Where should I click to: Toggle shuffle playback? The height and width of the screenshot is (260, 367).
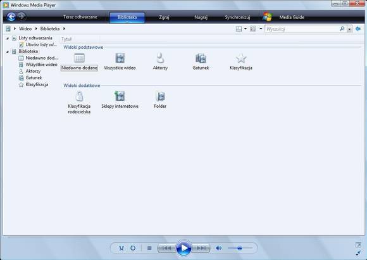121,248
